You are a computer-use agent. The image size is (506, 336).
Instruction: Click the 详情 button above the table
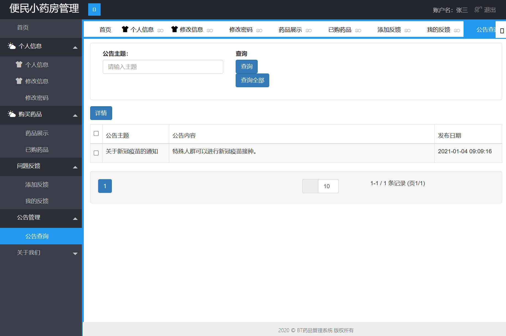click(x=101, y=113)
